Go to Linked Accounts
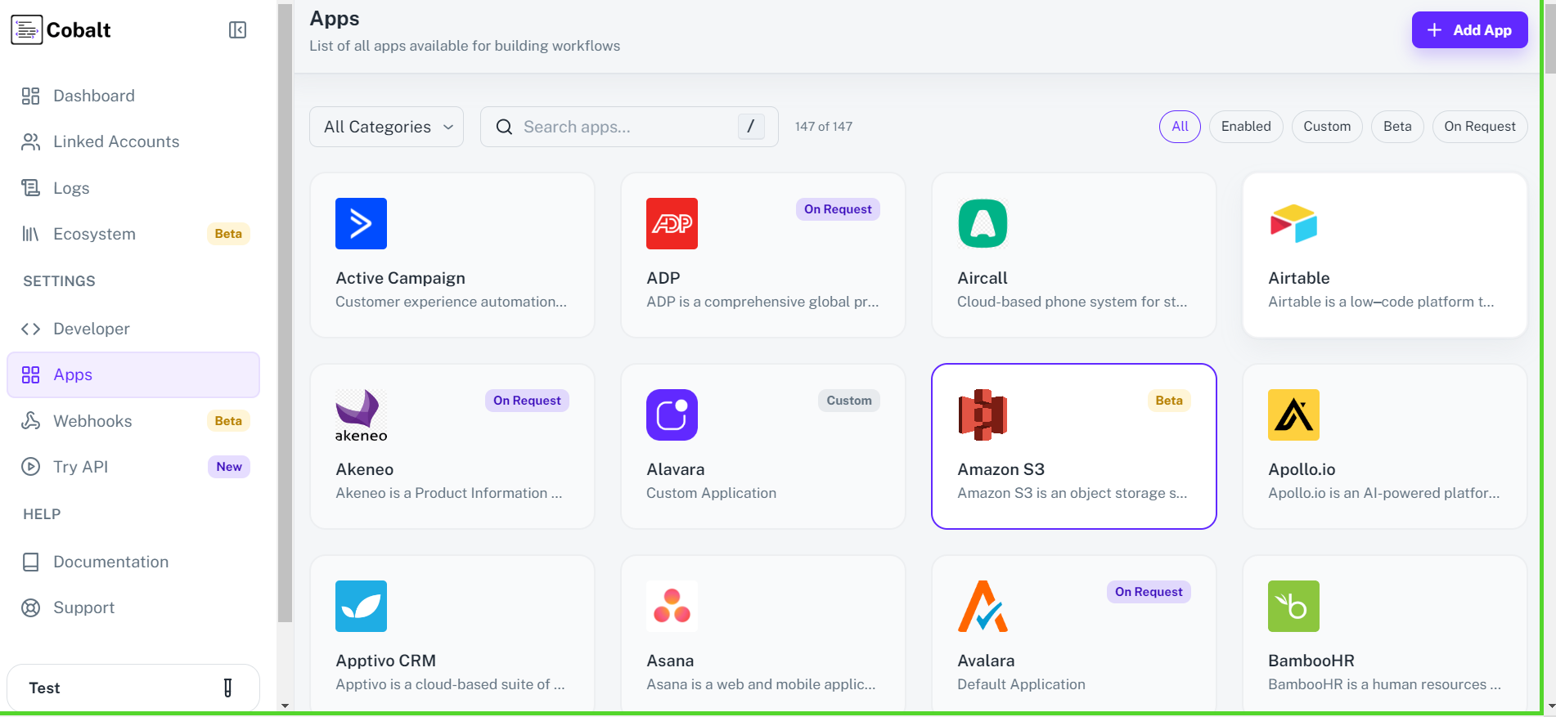Image resolution: width=1556 pixels, height=717 pixels. coord(133,142)
